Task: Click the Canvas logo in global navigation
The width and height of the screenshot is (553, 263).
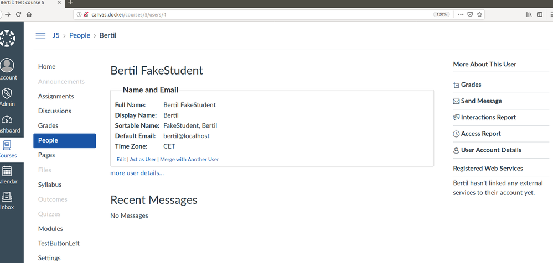Action: [7, 38]
